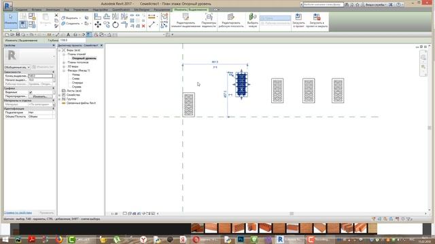The height and width of the screenshot is (244, 435).
Task: Open the Insert (Вставка) ribbon tab
Action: click(x=37, y=9)
